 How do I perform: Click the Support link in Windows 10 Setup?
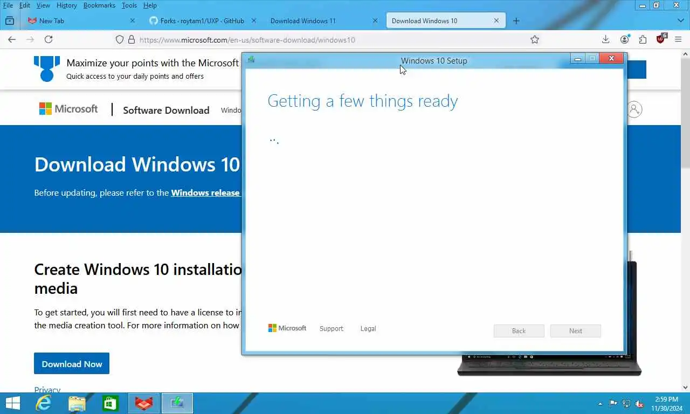tap(331, 328)
